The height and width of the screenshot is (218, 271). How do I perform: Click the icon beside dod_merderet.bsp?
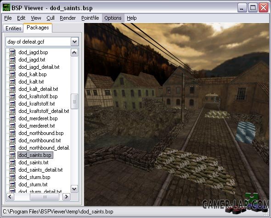coord(12,119)
